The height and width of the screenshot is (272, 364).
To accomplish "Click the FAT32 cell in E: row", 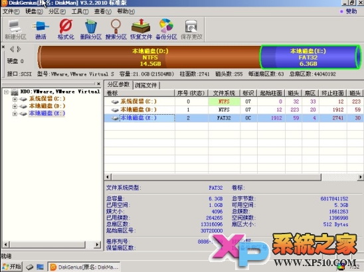I will click(225, 118).
